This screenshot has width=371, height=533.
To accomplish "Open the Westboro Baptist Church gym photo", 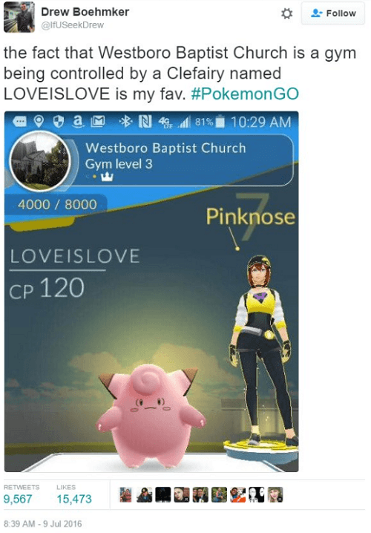I will (x=40, y=161).
